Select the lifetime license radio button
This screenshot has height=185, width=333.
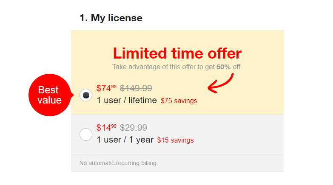(86, 95)
